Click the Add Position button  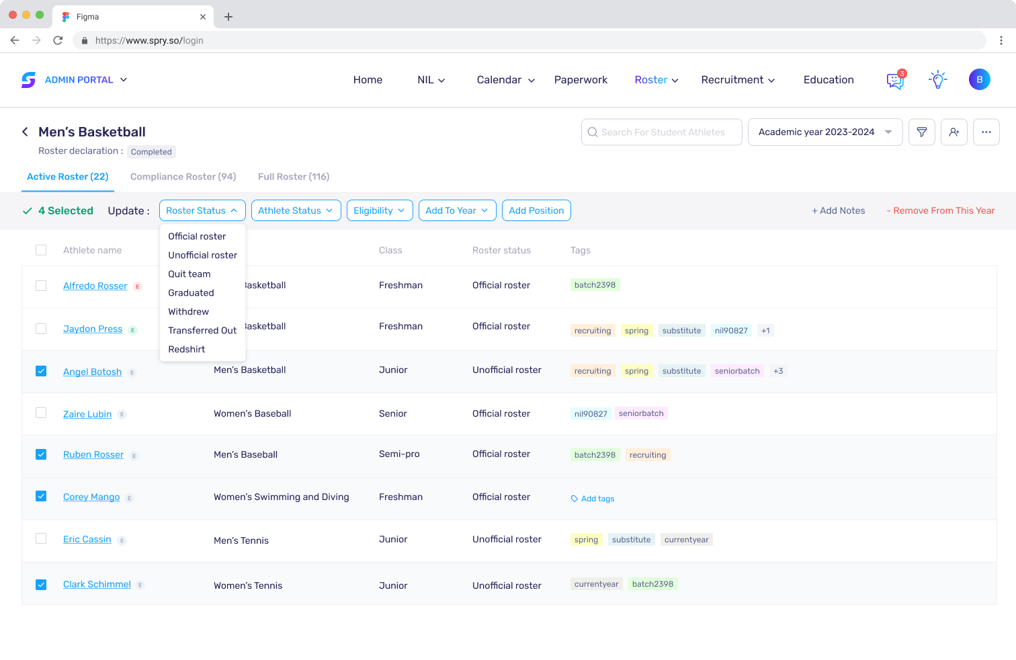(536, 210)
